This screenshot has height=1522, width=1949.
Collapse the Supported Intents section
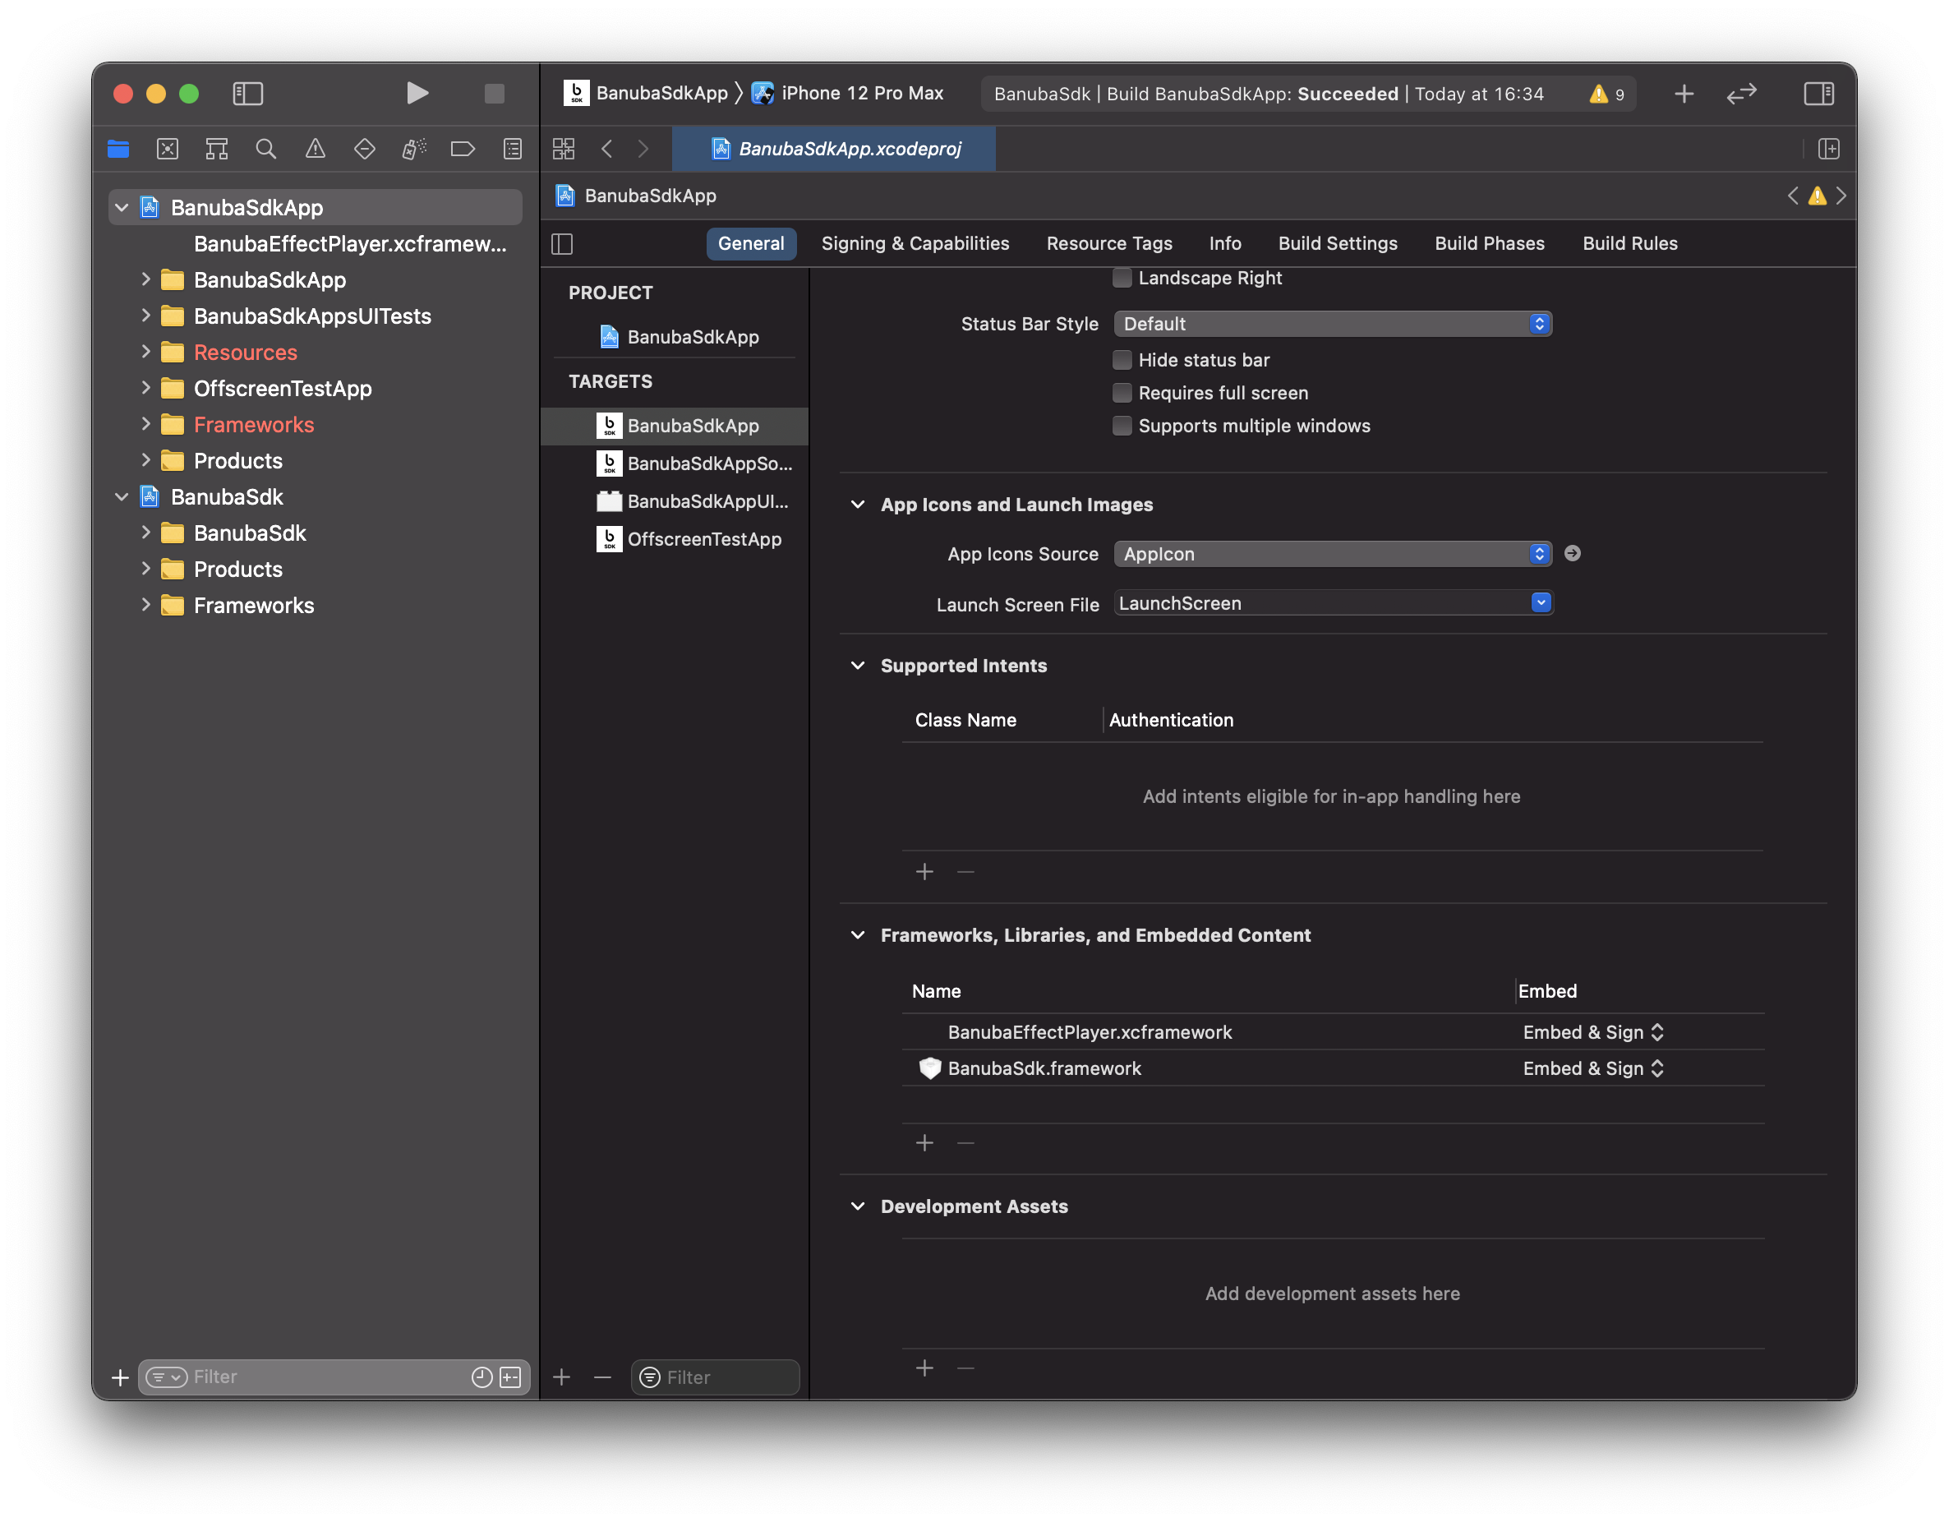858,666
